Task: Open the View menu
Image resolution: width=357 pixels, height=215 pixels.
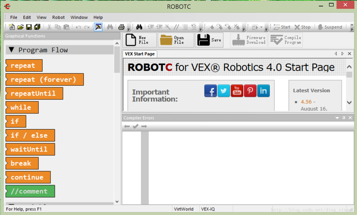Action: point(41,17)
